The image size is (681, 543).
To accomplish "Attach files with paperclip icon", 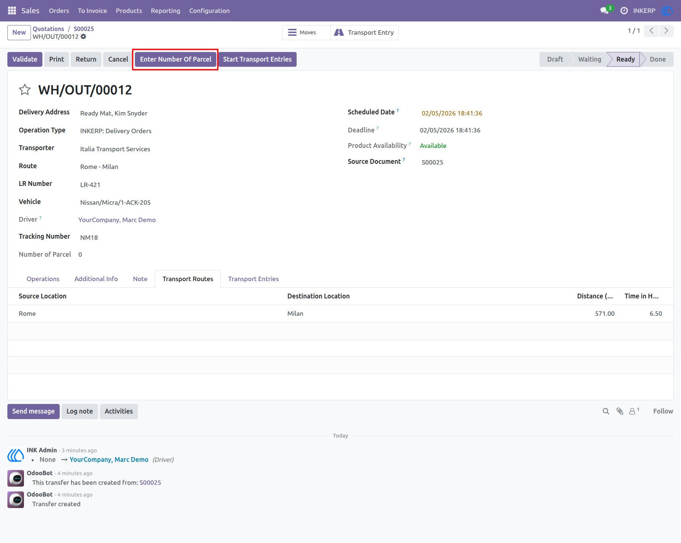I will [x=620, y=411].
